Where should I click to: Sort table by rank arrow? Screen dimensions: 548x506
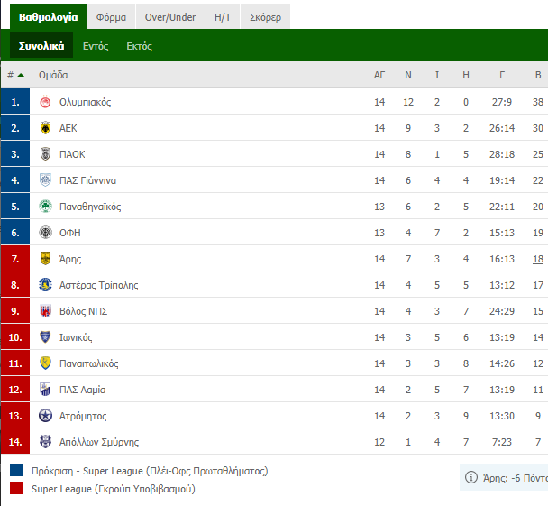(x=21, y=75)
